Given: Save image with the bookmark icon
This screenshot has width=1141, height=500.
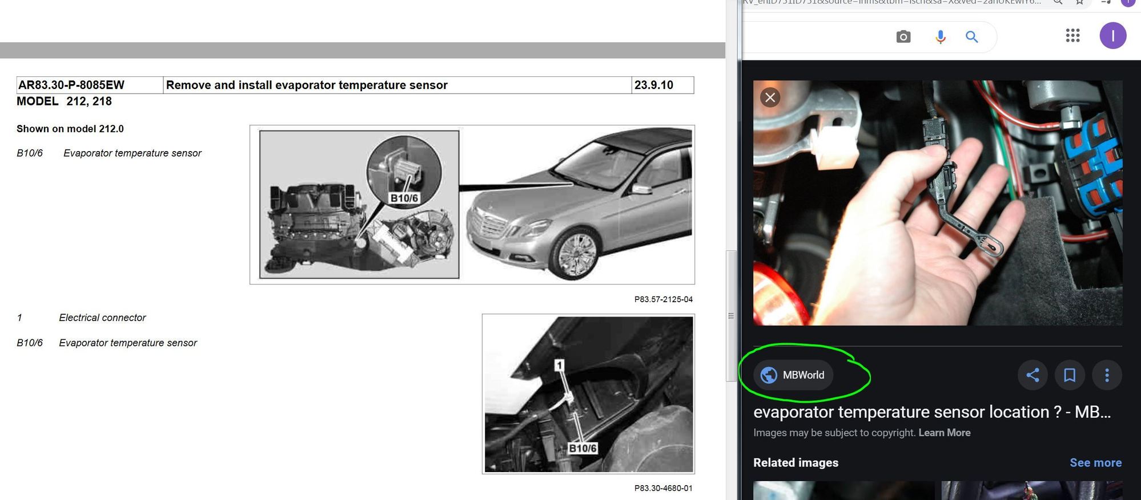Looking at the screenshot, I should tap(1070, 375).
